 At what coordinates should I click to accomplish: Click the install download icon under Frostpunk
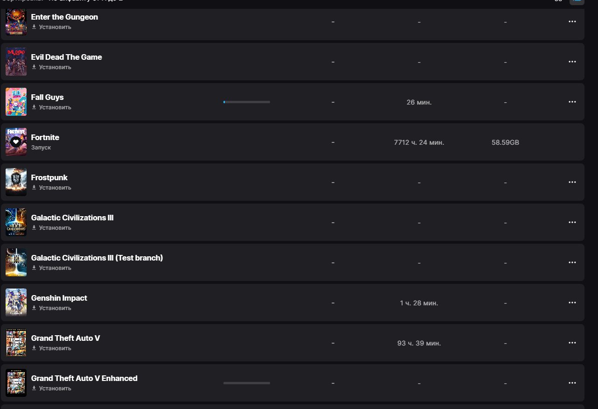tap(34, 187)
